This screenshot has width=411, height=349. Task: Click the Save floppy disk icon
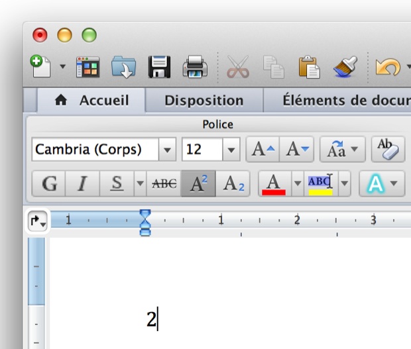pos(159,66)
